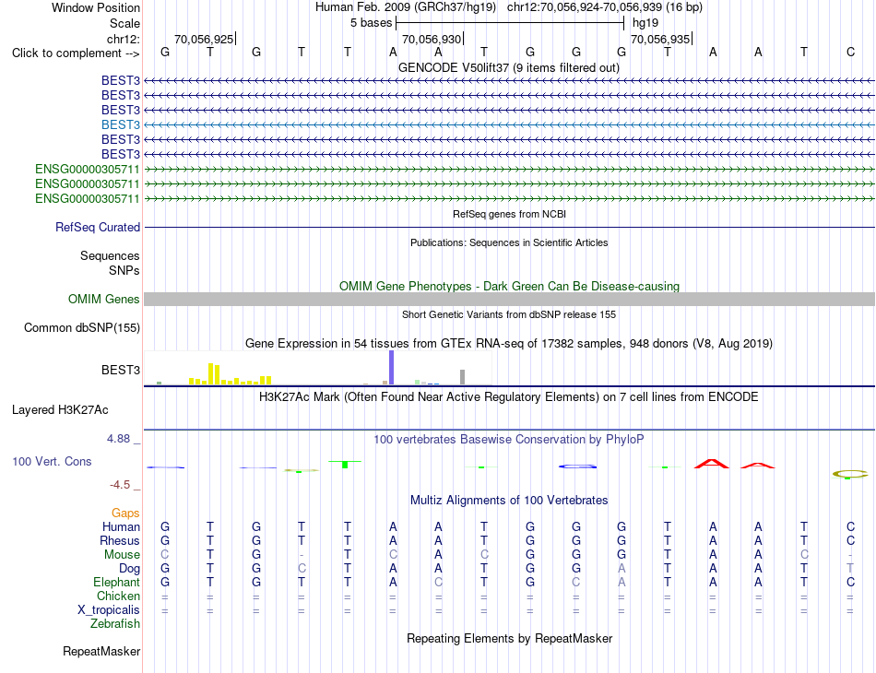
Task: Click the 'Common dbSNP(155)' label
Action: 81,328
